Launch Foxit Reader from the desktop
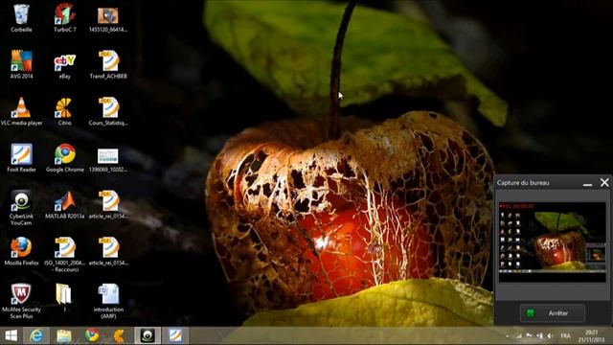The width and height of the screenshot is (613, 345). click(21, 157)
